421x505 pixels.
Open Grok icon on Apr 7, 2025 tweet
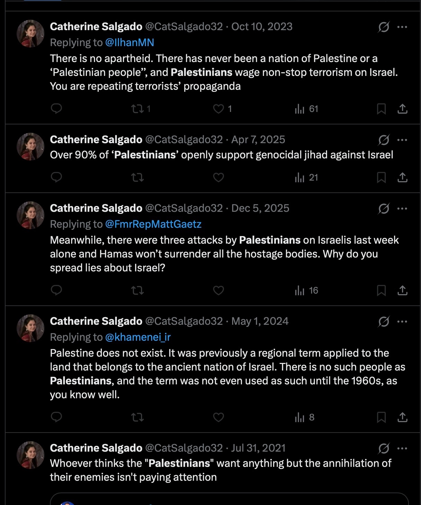[384, 140]
